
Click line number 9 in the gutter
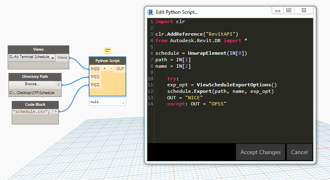tap(152, 72)
